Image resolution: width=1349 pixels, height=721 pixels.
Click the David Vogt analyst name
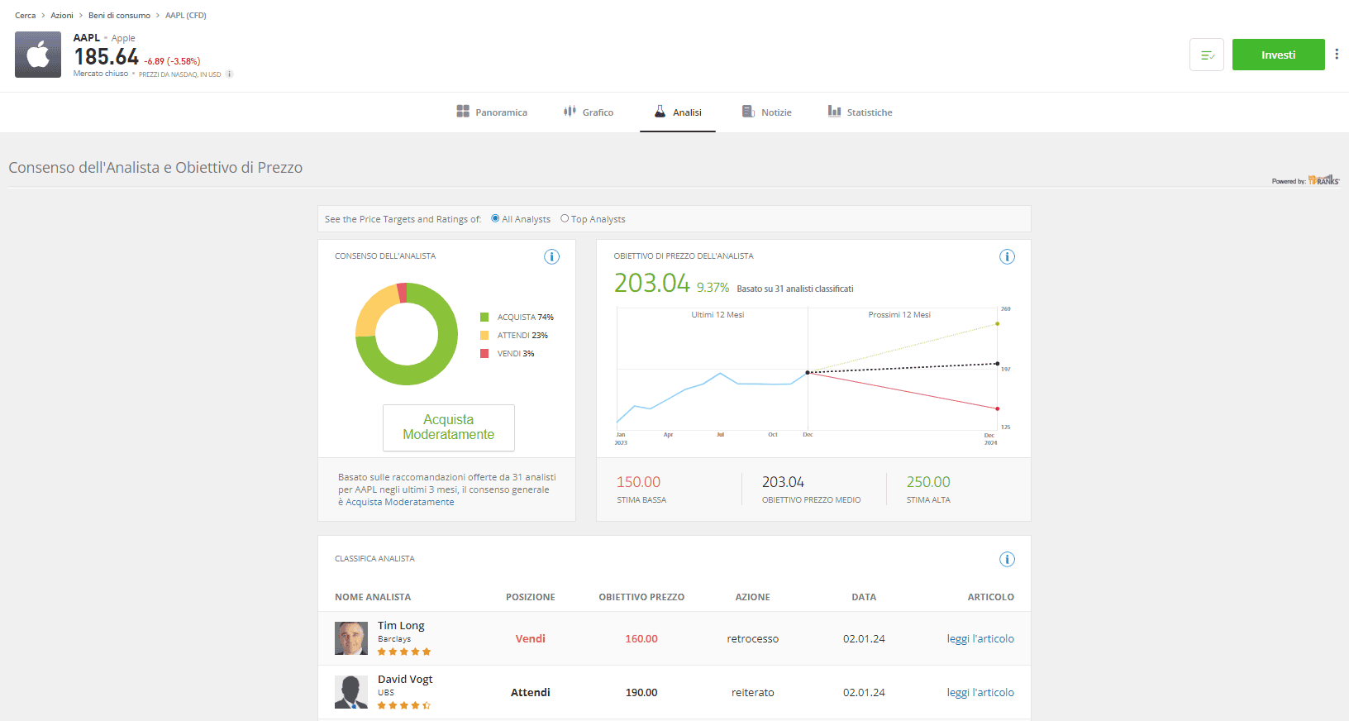[405, 680]
